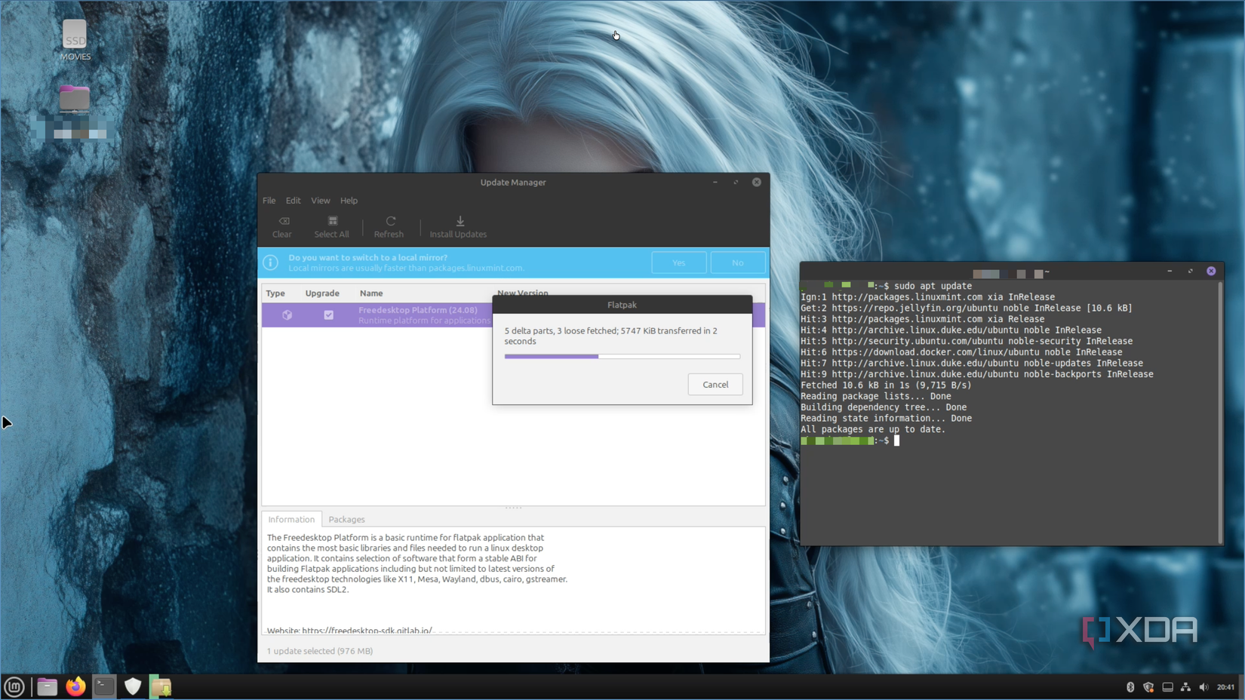Uncheck the Freedesktop Platform upgrade checkbox
This screenshot has width=1245, height=700.
pos(328,315)
